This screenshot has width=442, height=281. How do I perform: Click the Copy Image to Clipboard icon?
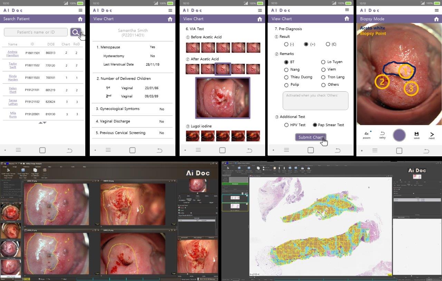coord(35,170)
